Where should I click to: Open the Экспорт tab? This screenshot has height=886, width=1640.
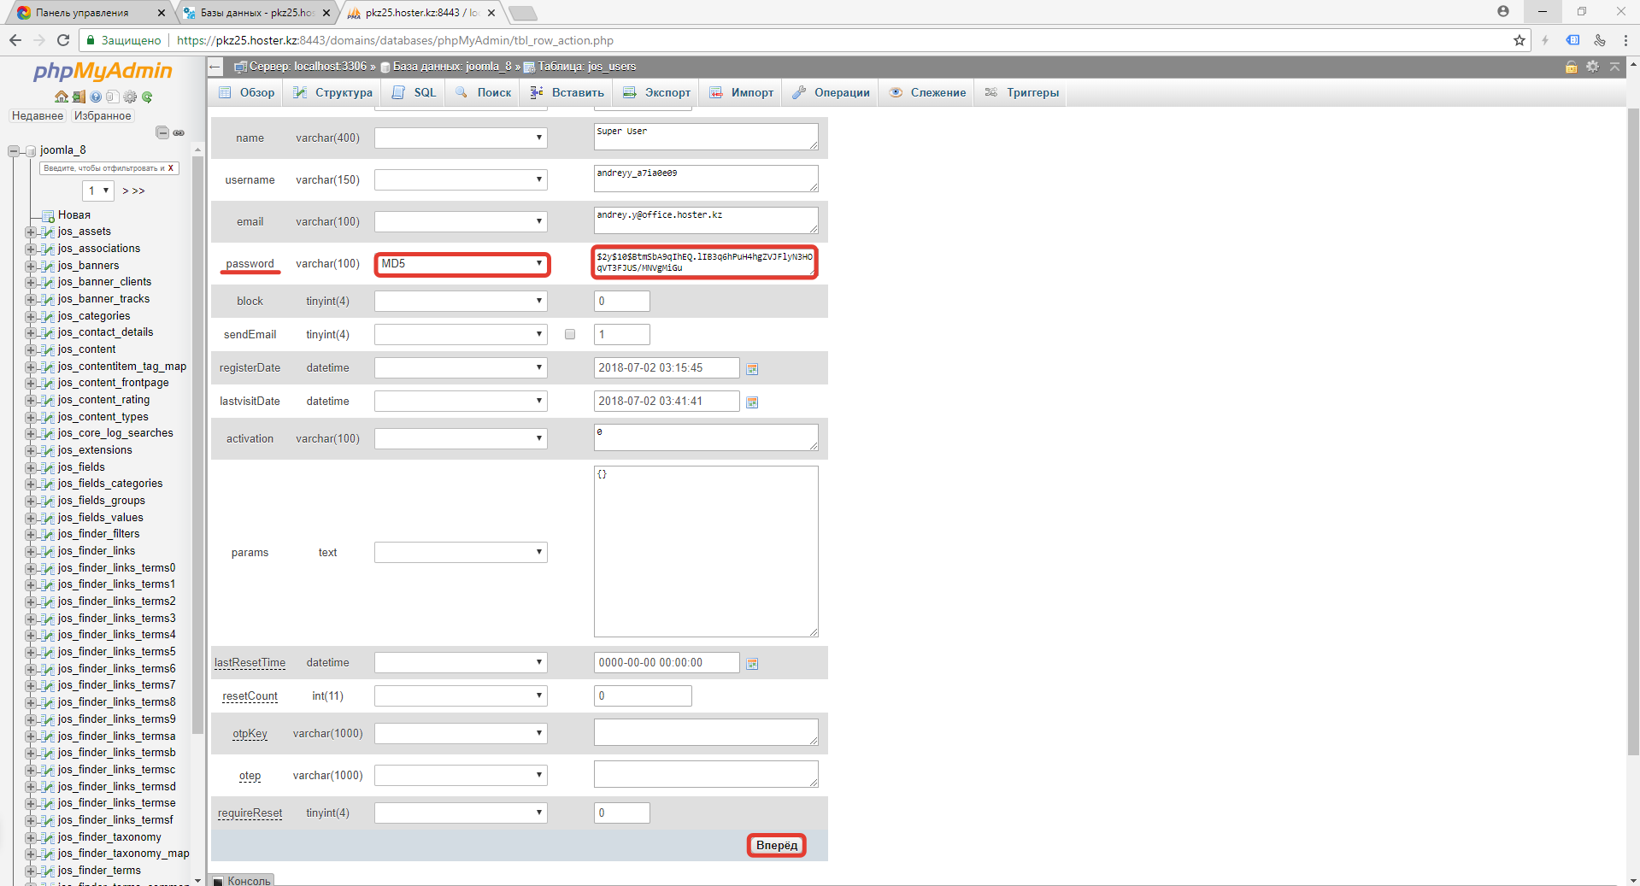coord(657,92)
